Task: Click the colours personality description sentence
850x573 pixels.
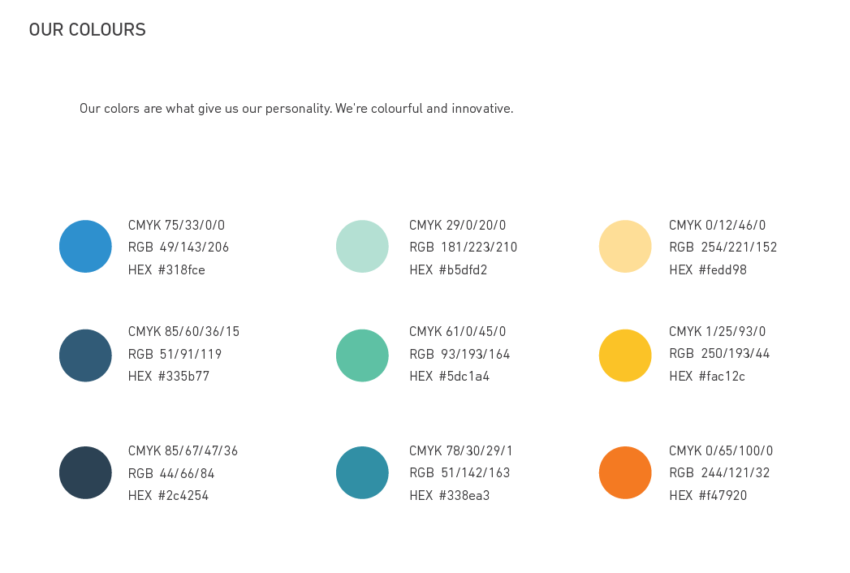Action: (296, 108)
